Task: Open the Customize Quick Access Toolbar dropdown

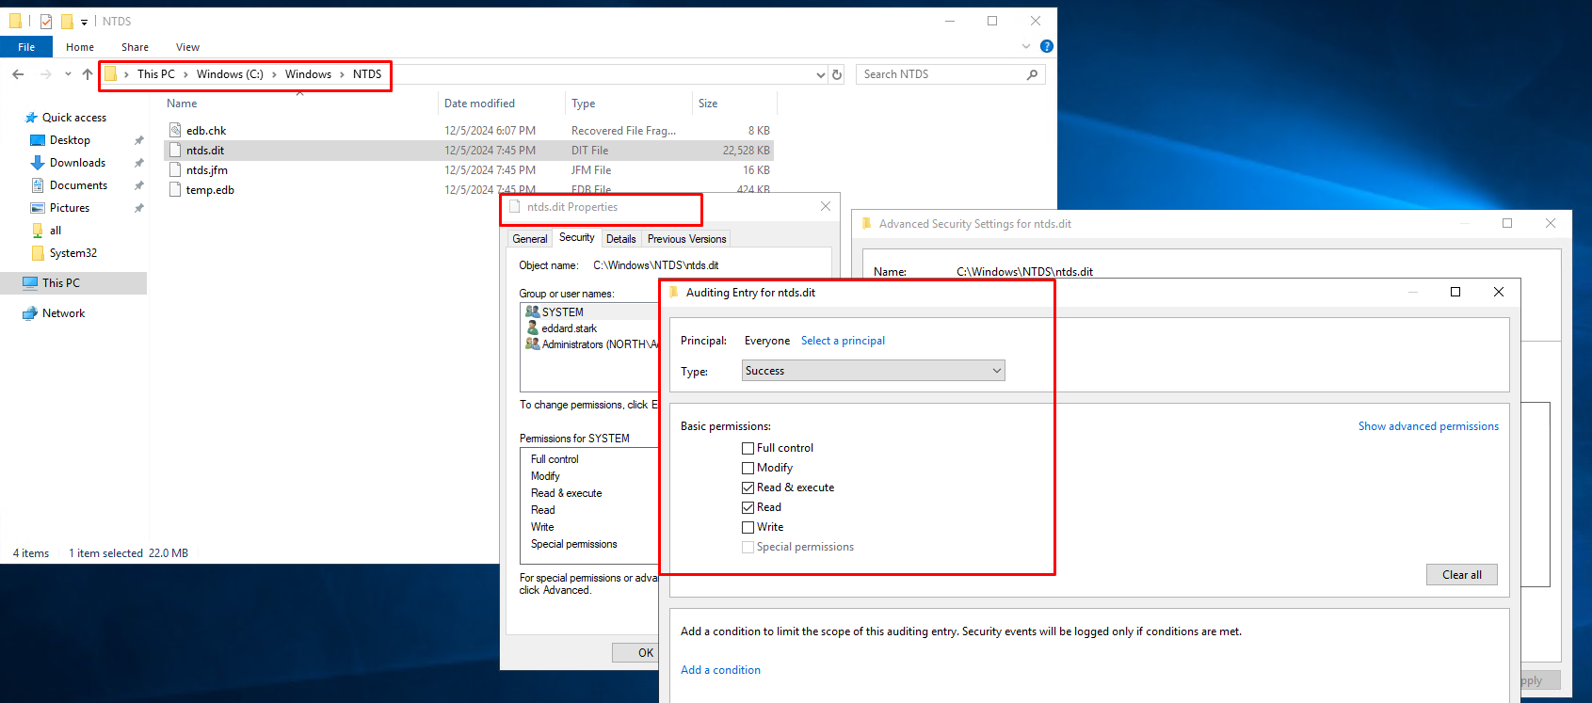Action: (x=84, y=22)
